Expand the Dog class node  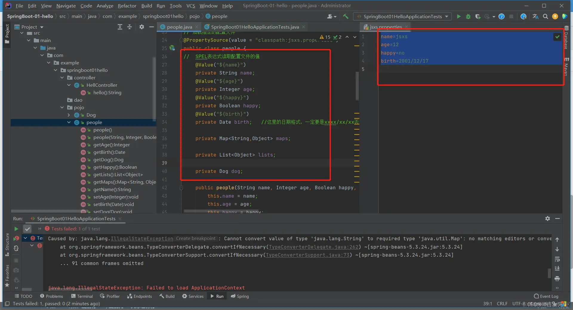[69, 115]
